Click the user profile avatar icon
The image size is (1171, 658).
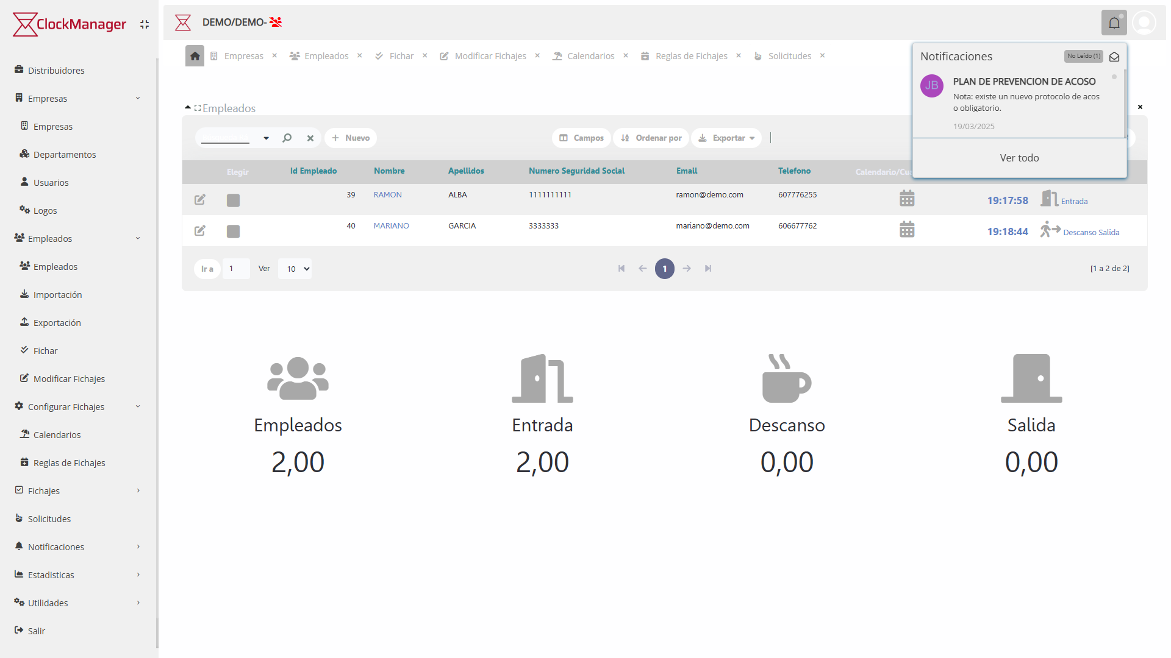pyautogui.click(x=1144, y=23)
